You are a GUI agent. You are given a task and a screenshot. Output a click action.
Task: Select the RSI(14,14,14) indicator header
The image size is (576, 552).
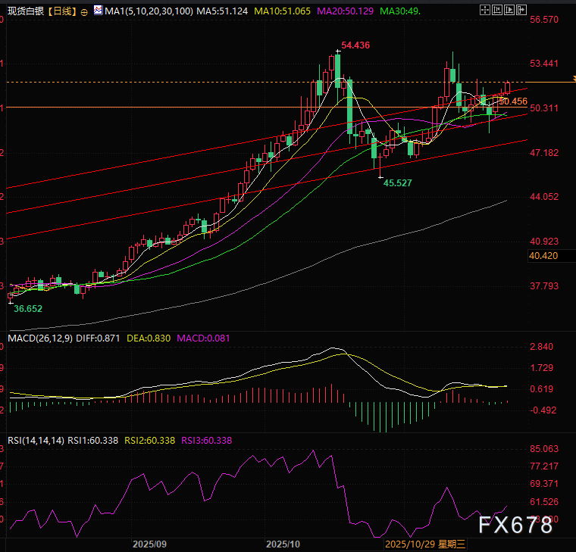(x=34, y=440)
